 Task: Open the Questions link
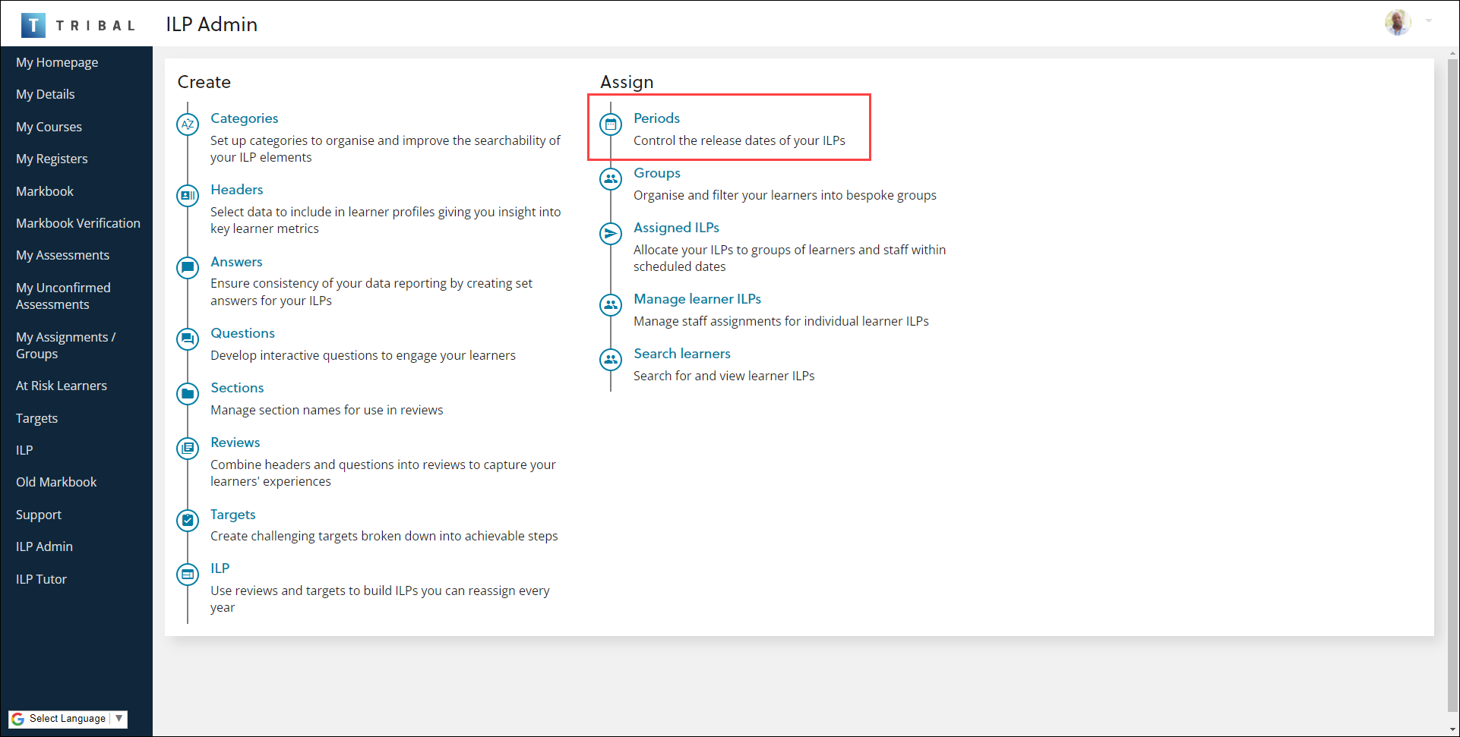[x=242, y=333]
